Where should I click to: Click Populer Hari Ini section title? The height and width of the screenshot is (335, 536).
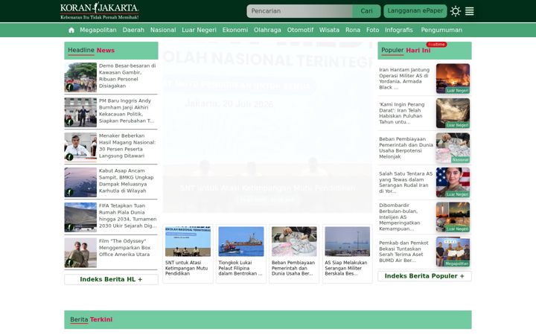click(x=406, y=51)
